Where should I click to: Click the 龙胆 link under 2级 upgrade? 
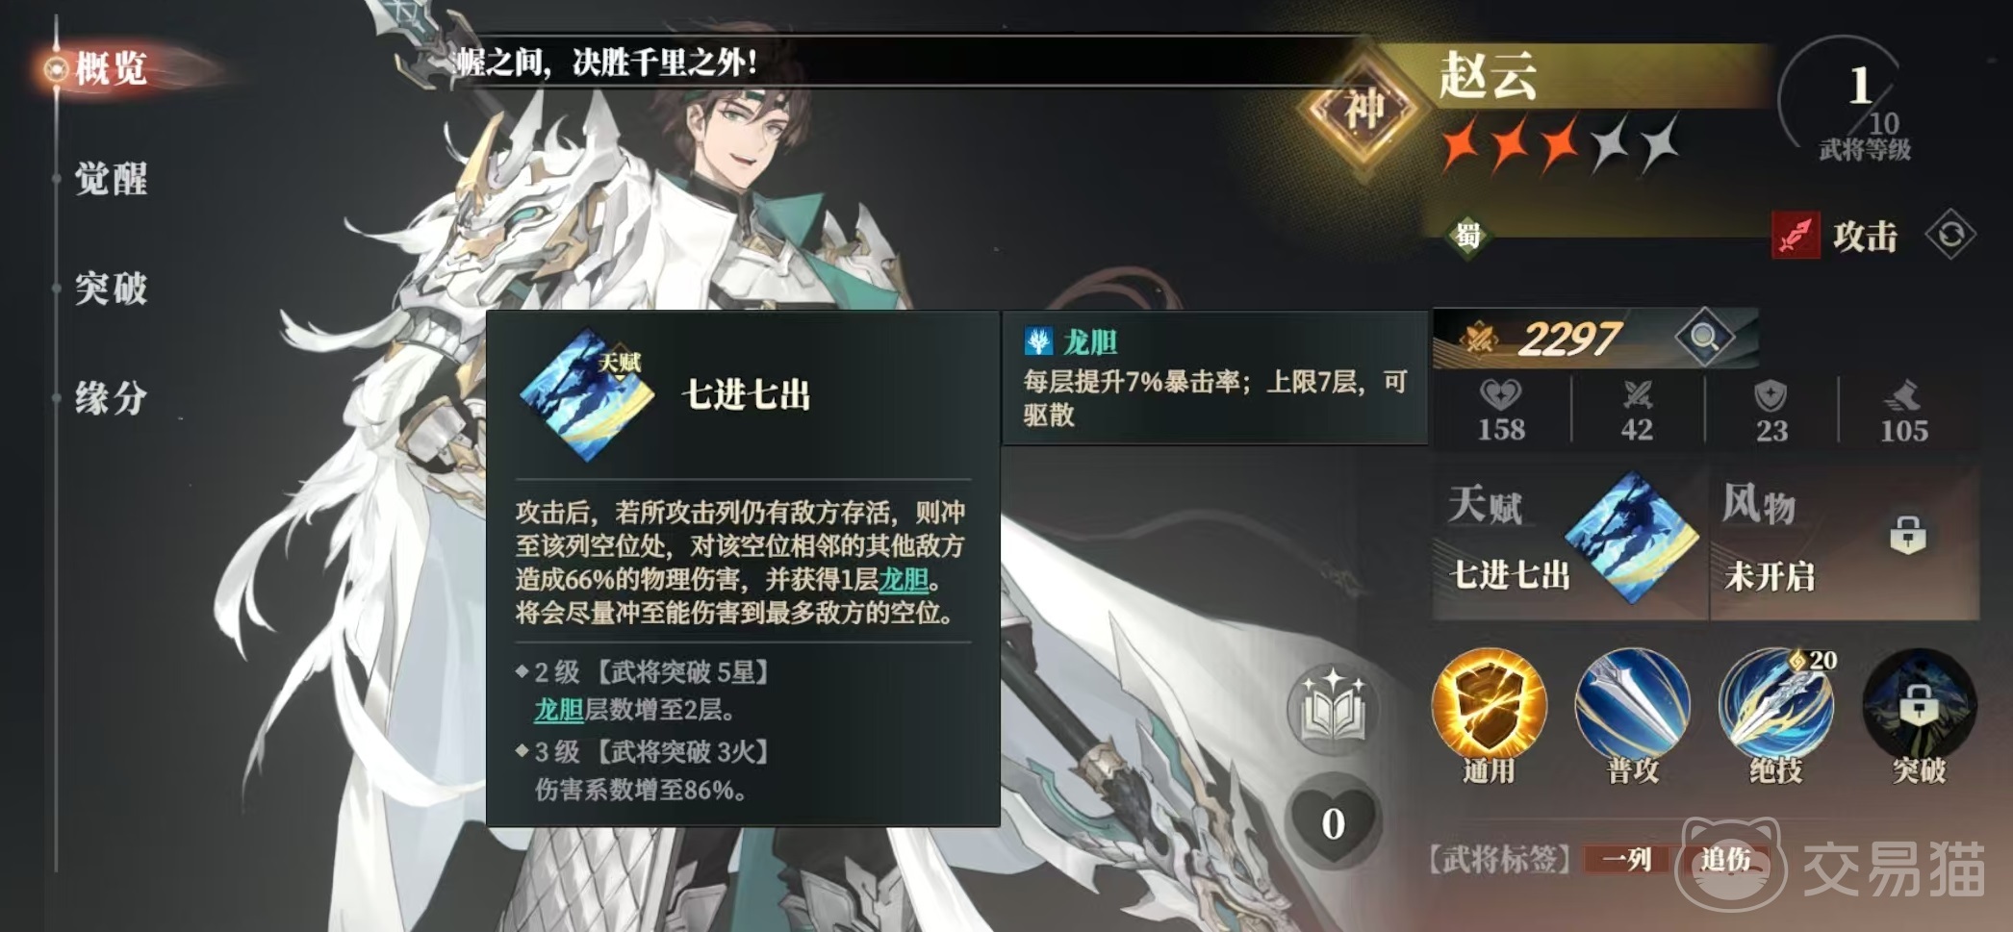click(x=559, y=710)
